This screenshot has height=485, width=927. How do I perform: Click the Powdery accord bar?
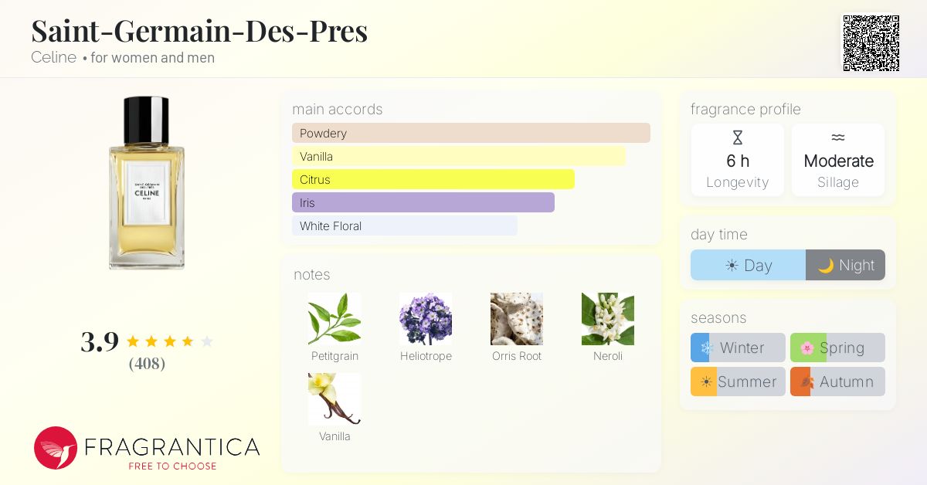coord(471,133)
